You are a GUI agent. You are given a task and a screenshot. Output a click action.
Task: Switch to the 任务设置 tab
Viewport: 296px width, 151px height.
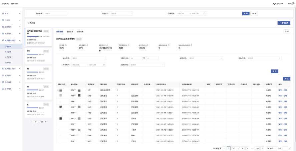(70, 31)
